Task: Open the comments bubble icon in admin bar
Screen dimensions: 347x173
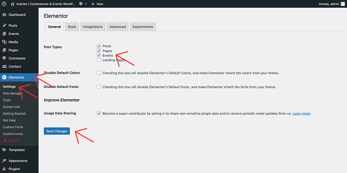Action: 81,4
